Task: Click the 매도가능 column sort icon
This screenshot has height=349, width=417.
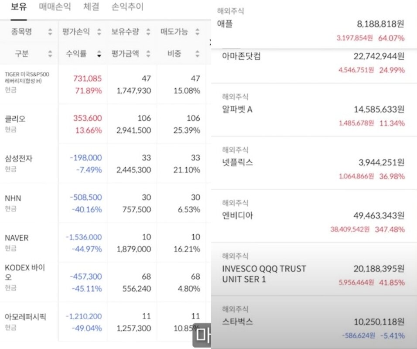Action: click(198, 32)
